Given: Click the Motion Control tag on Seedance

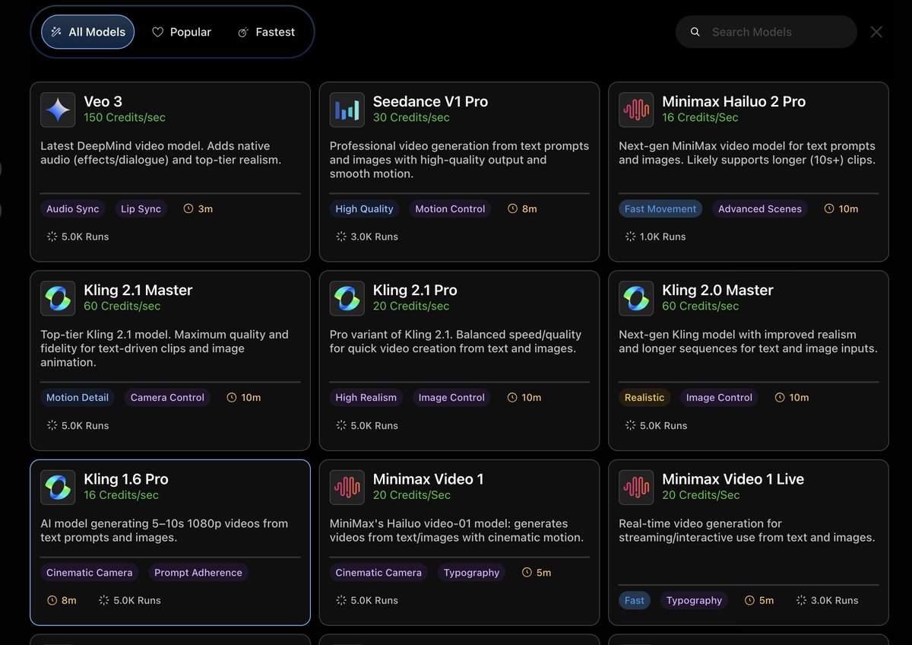Looking at the screenshot, I should click(x=450, y=208).
